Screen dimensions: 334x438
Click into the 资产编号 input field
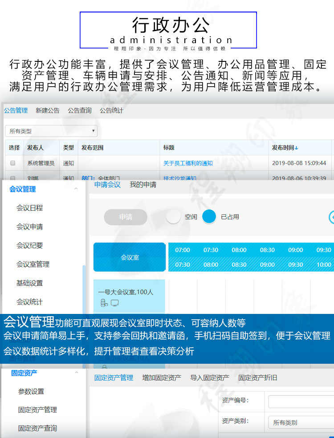[301, 402]
